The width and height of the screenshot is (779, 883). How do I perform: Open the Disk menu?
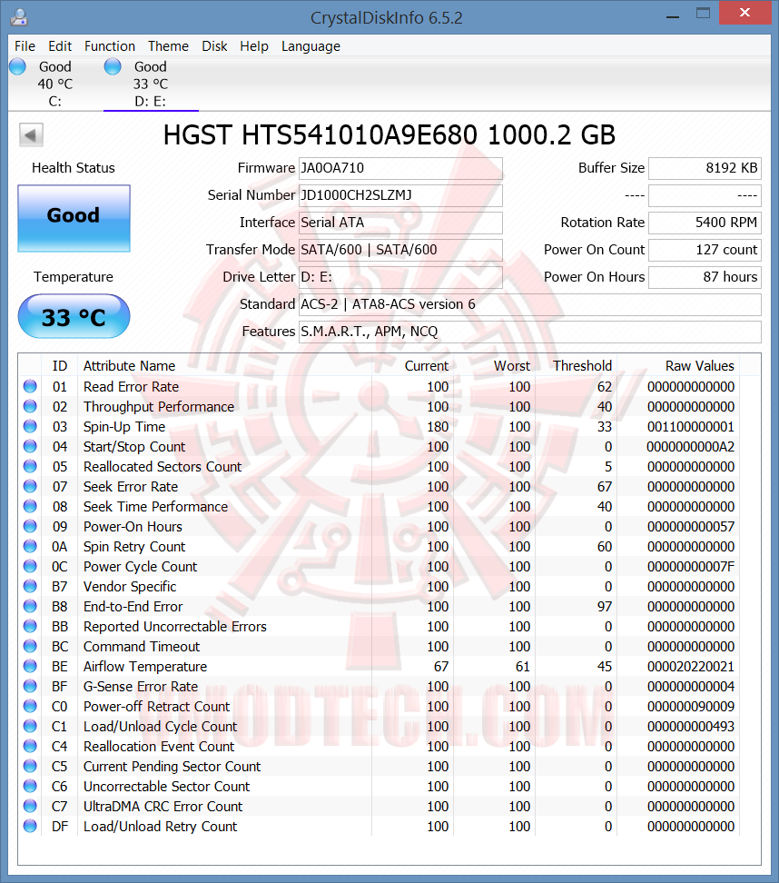pos(214,46)
